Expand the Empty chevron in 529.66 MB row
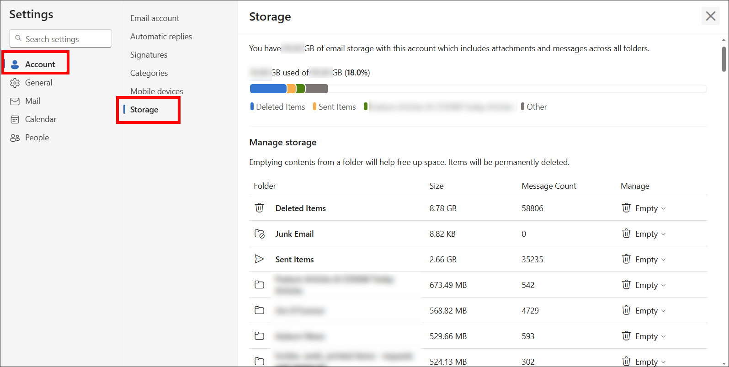729x367 pixels. (664, 336)
